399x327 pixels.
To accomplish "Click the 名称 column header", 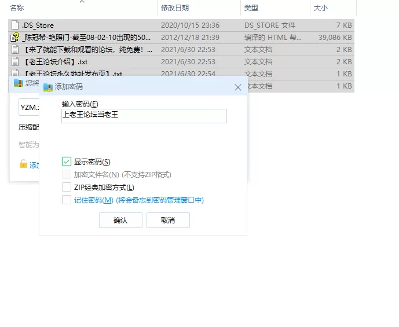I will coord(17,8).
